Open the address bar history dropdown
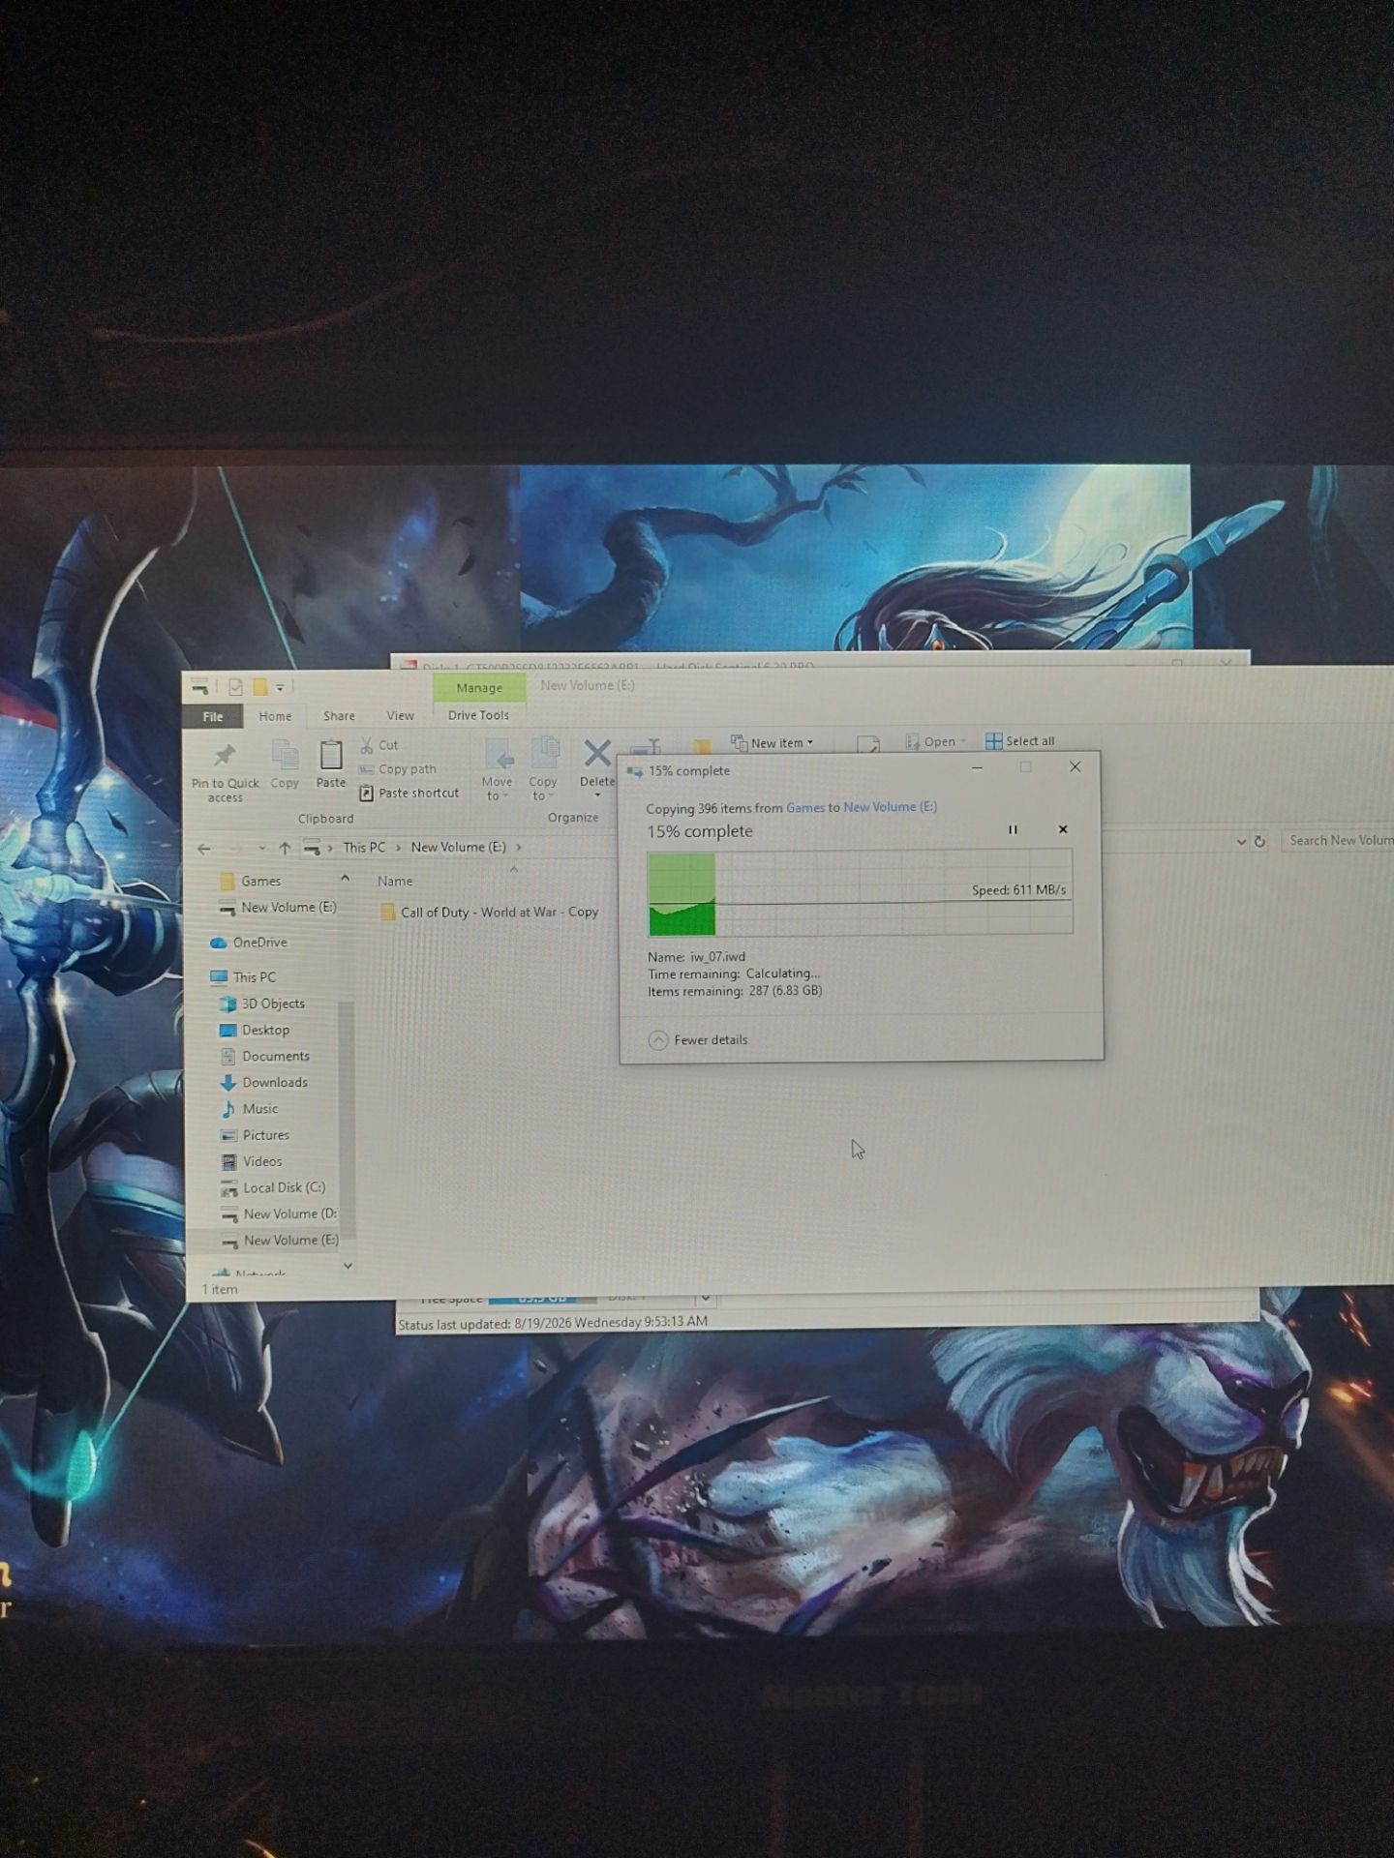Viewport: 1394px width, 1858px height. pos(1241,842)
